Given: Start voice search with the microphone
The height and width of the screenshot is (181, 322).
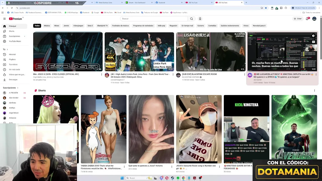Looking at the screenshot, I should pos(200,19).
